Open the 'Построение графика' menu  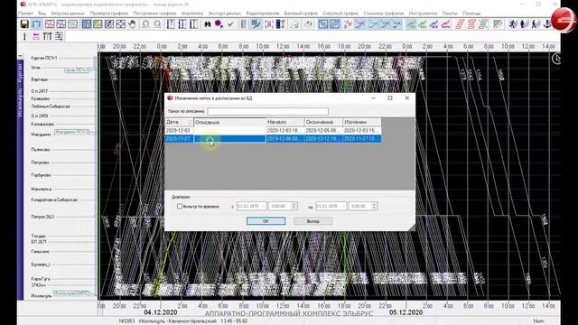click(x=154, y=14)
